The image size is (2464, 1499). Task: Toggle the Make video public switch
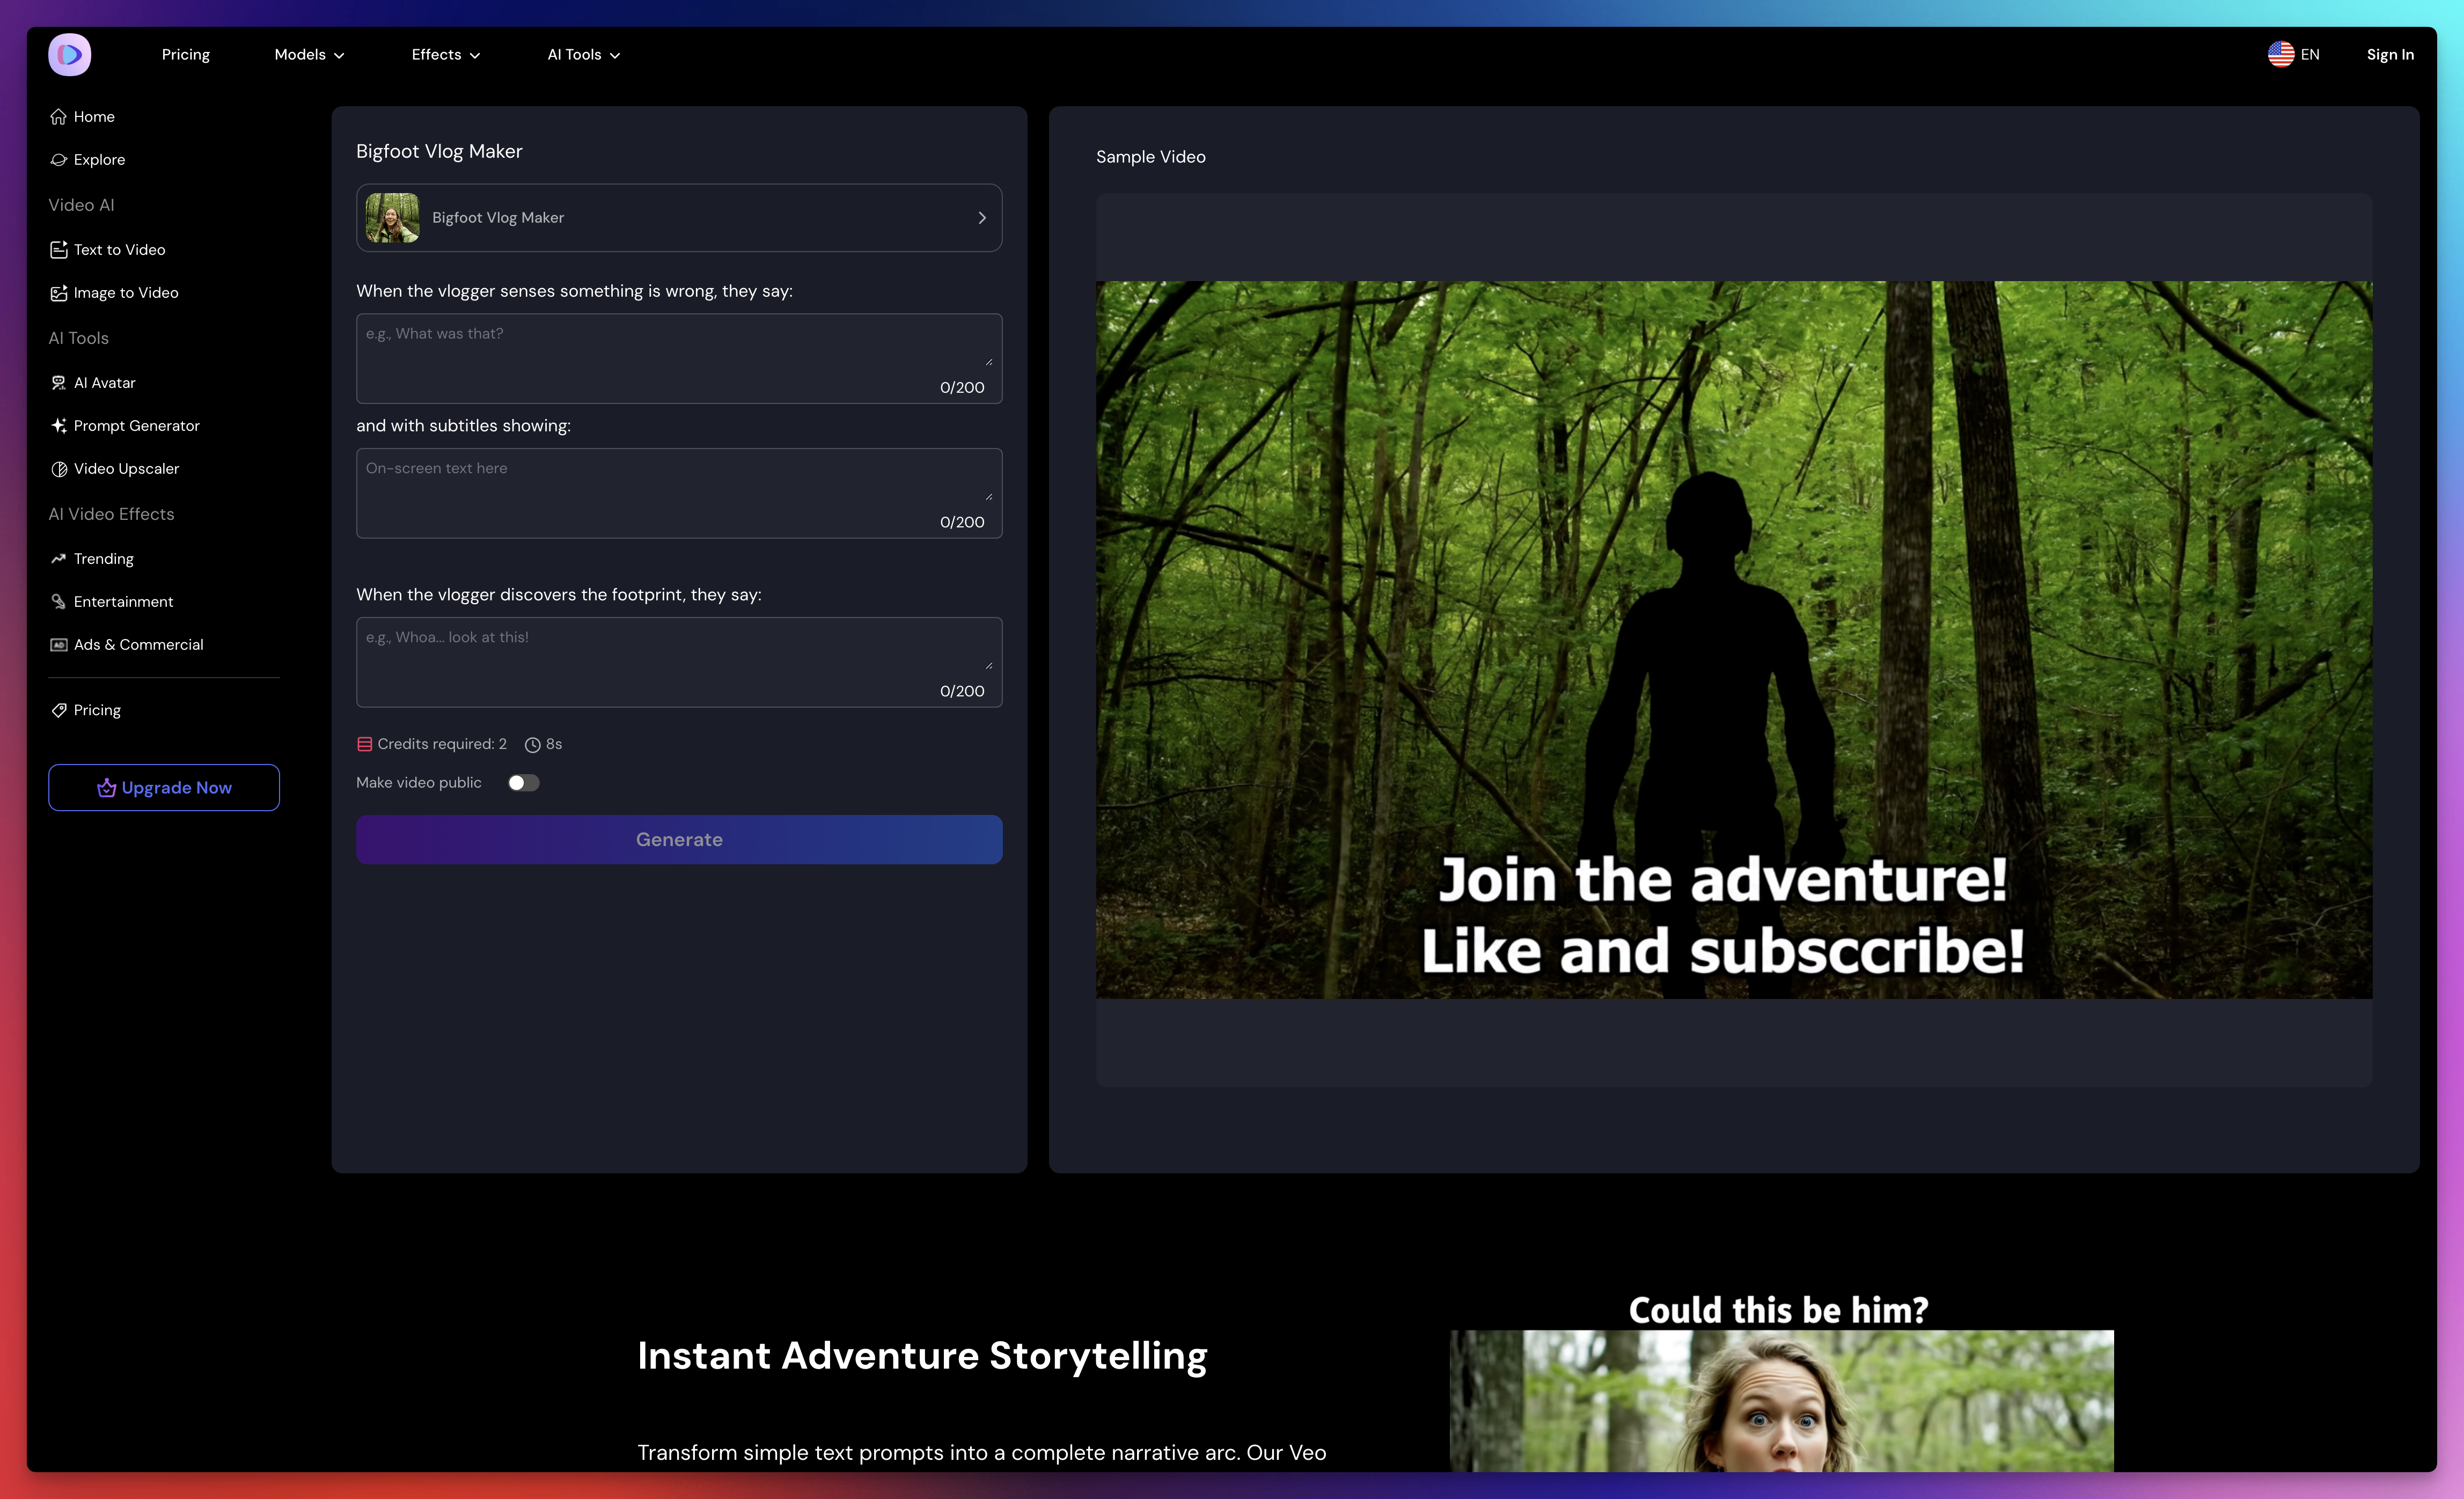click(523, 783)
